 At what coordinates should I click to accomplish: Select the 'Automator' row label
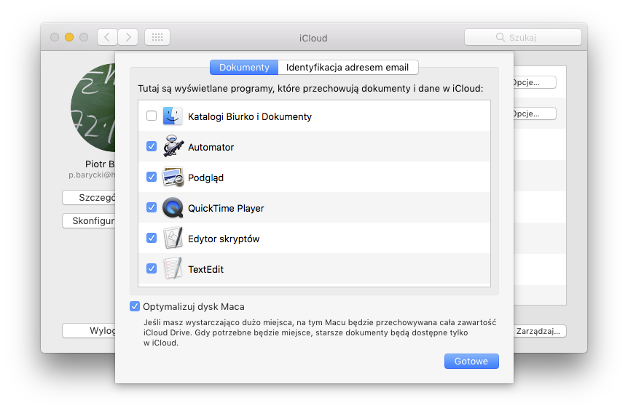click(211, 147)
